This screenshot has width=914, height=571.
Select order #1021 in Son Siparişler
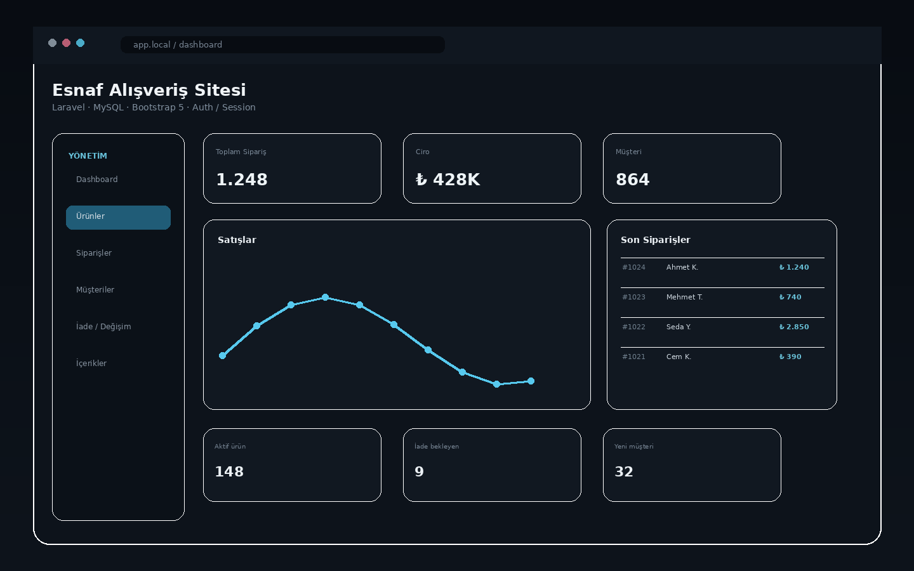coord(722,357)
